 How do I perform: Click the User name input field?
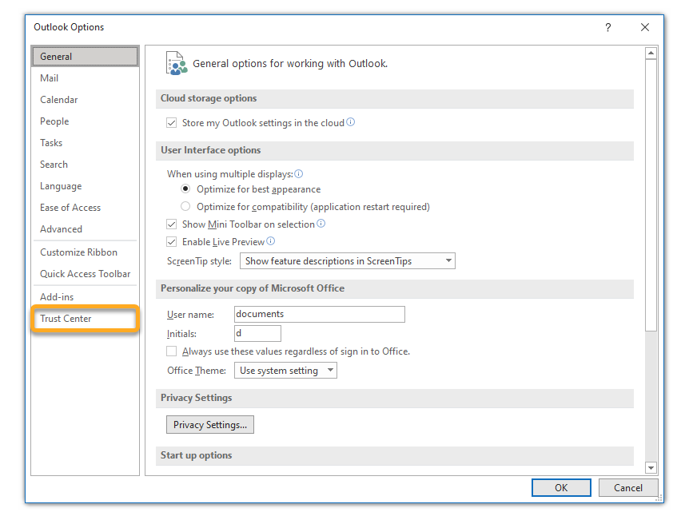coord(320,315)
